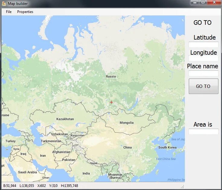This screenshot has height=190, width=222.
Task: Open the File menu
Action: coord(9,12)
